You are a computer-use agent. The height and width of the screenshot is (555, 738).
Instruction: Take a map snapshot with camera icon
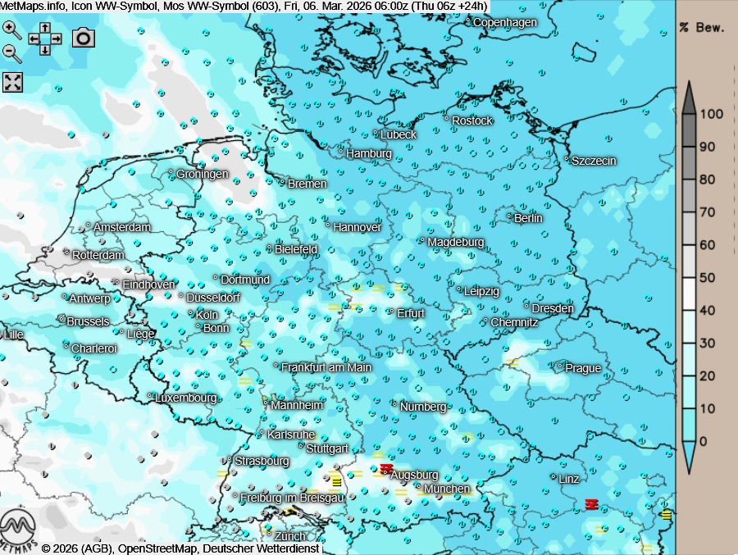(84, 38)
